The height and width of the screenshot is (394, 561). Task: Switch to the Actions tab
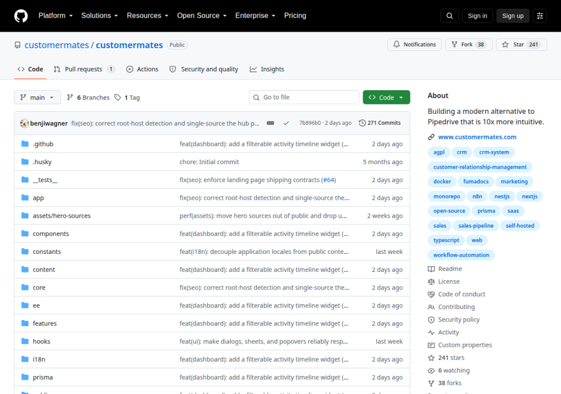[x=142, y=69]
